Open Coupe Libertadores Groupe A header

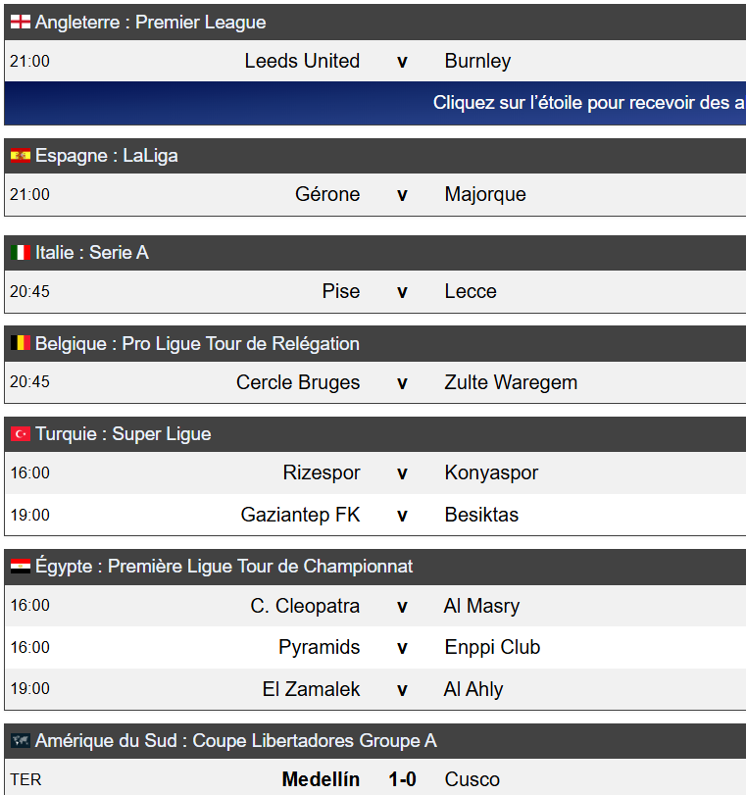(236, 740)
